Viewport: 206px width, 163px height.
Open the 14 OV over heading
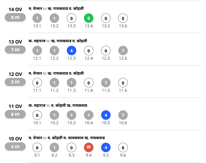coord(15,10)
